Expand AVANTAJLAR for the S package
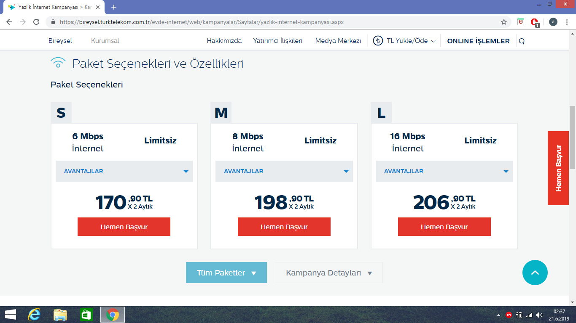The image size is (576, 323). [x=124, y=171]
